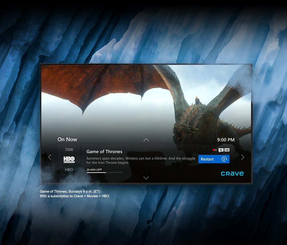The height and width of the screenshot is (245, 287).
Task: Click the HBO Canada channel logo
Action: (x=69, y=160)
